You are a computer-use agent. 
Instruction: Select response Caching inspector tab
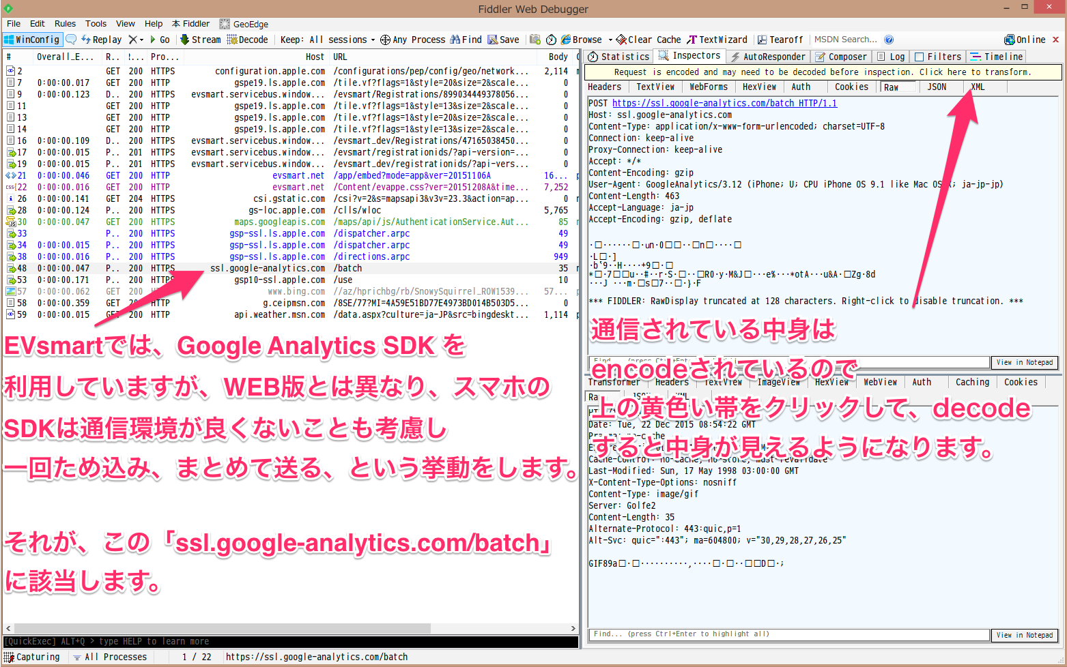[973, 382]
